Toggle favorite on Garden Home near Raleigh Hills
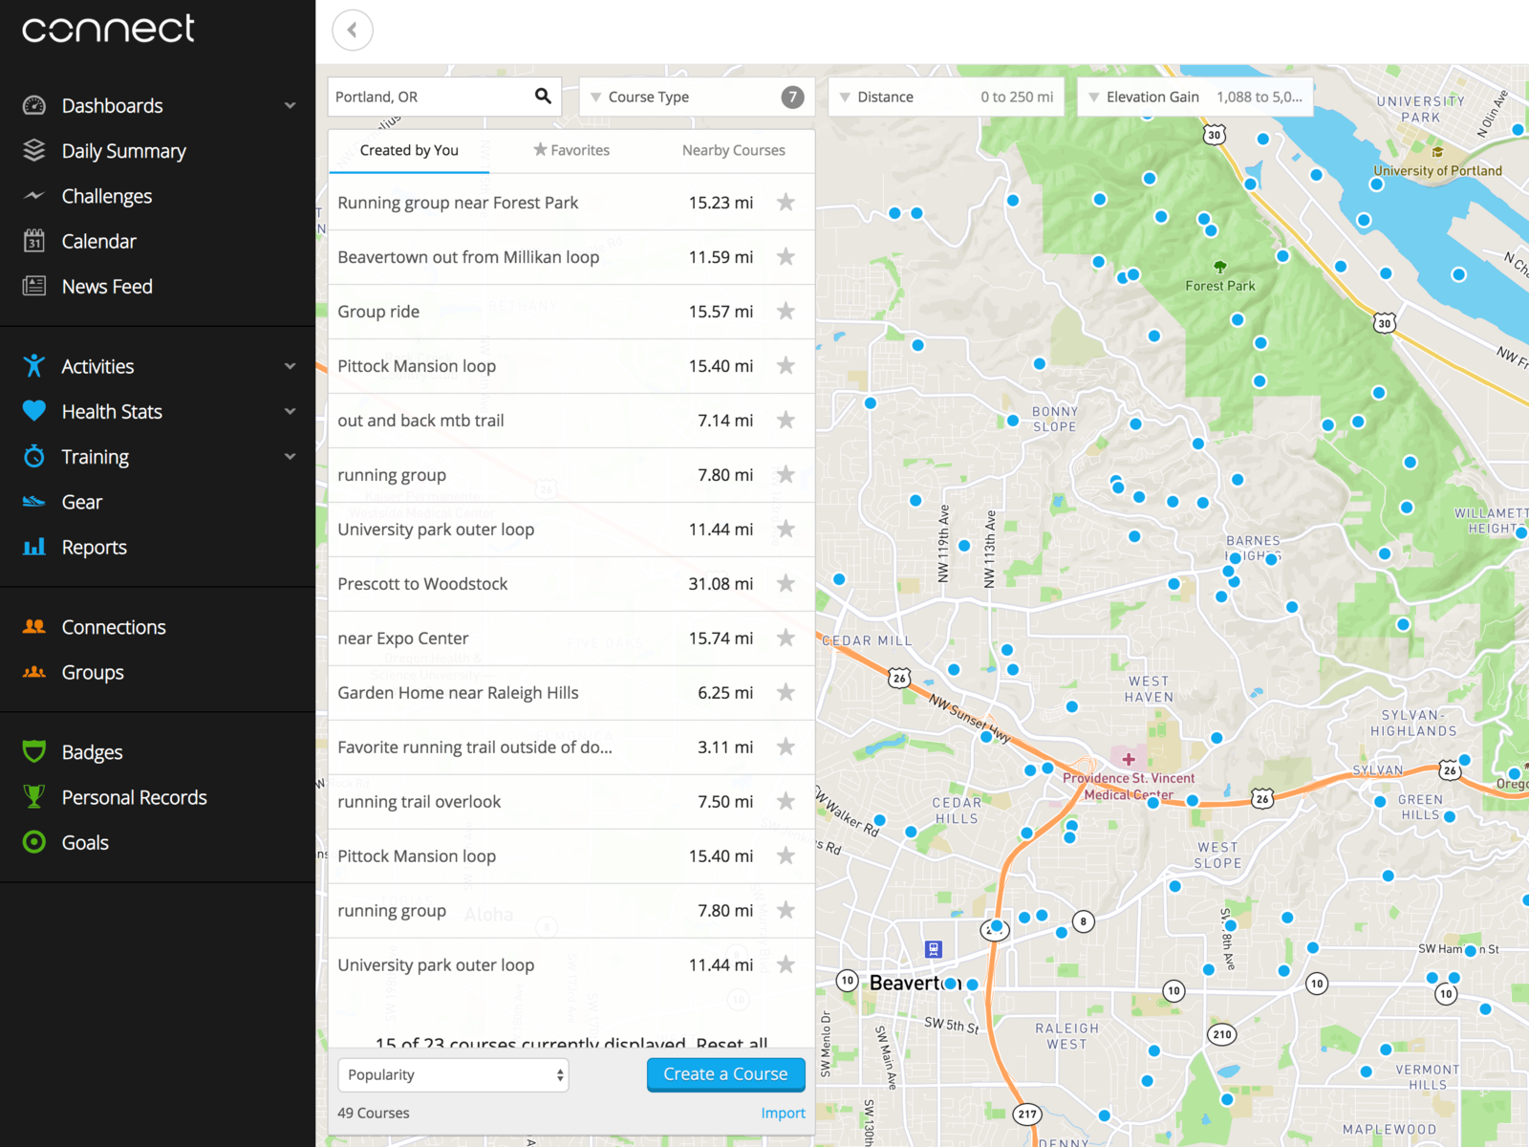The width and height of the screenshot is (1529, 1147). pos(786,693)
